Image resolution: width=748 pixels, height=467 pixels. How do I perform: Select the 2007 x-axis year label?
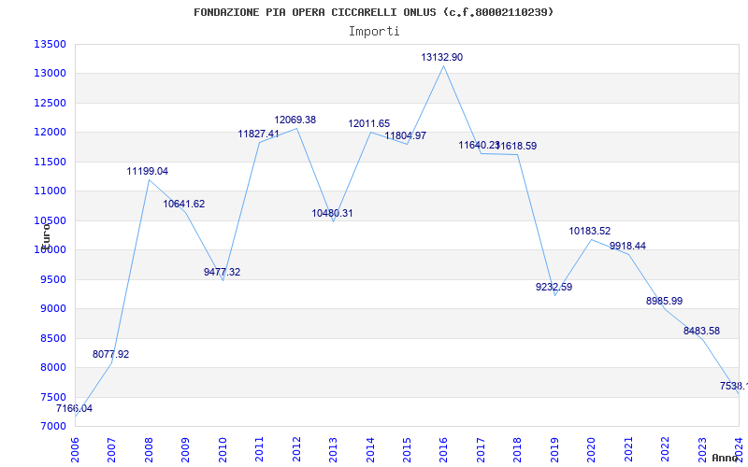click(x=111, y=449)
